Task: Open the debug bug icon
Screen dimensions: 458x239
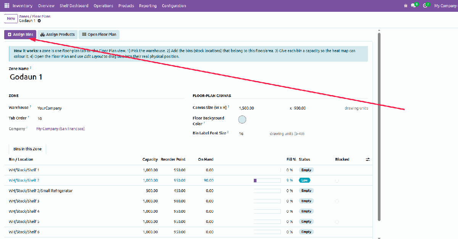Action: [x=405, y=6]
